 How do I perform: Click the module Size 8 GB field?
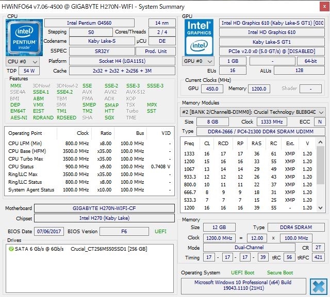tap(212, 121)
